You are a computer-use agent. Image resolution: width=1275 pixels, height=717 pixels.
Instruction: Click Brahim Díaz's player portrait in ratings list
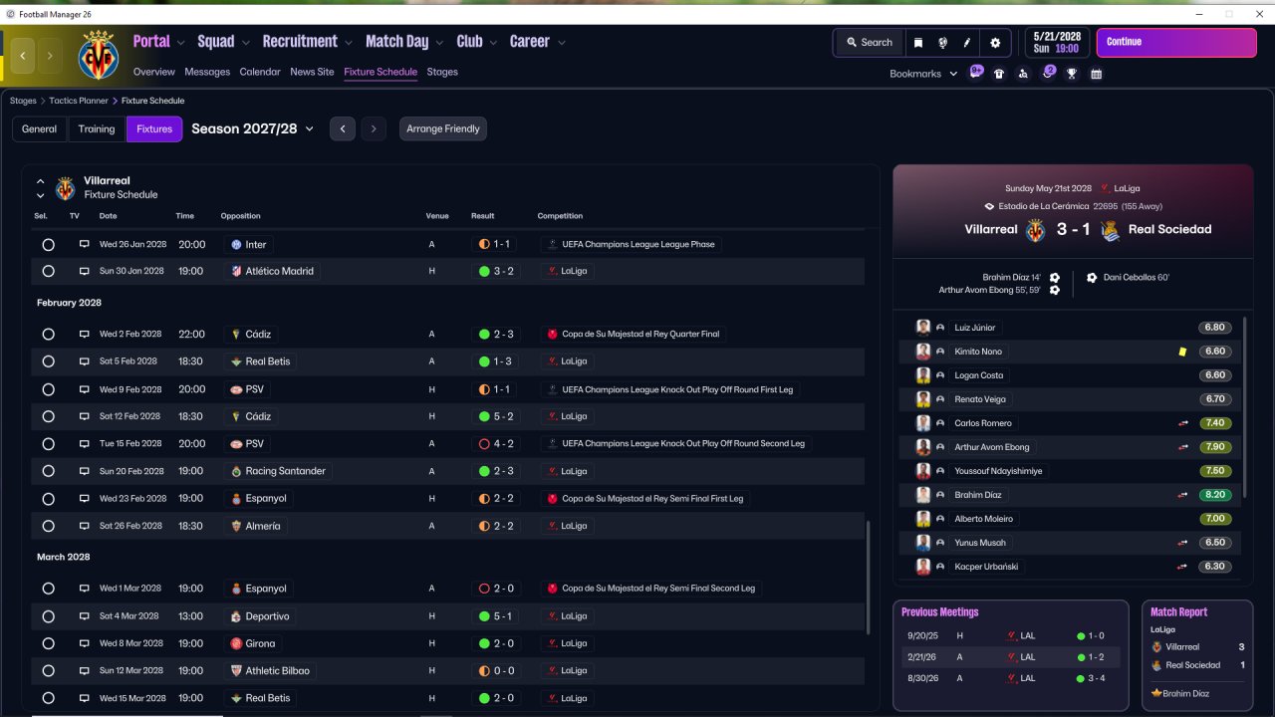coord(923,495)
